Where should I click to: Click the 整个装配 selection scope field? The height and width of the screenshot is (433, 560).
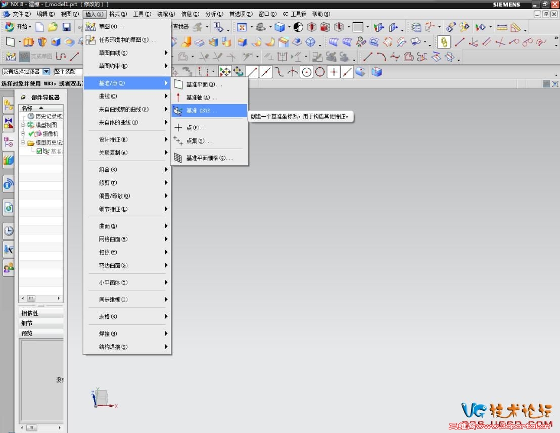pos(68,71)
